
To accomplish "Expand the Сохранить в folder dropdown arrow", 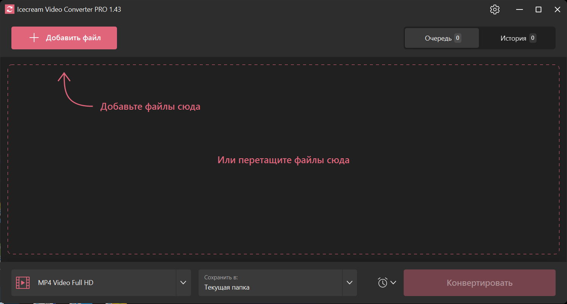I will [x=349, y=283].
